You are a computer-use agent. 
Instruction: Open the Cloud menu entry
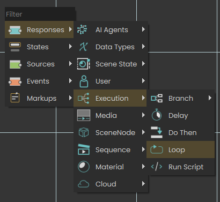[x=111, y=184]
